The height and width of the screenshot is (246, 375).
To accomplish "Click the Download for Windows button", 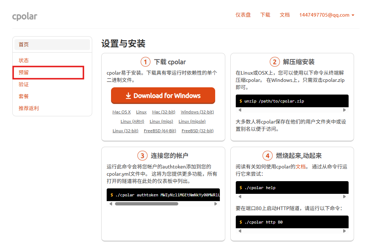I will [163, 95].
